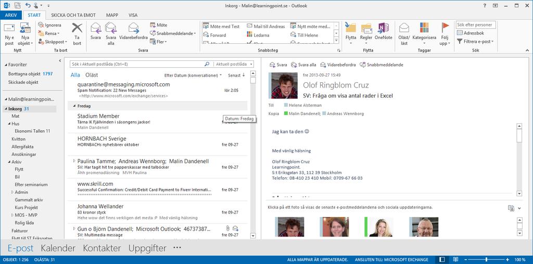Open the Adressbok

[x=471, y=33]
